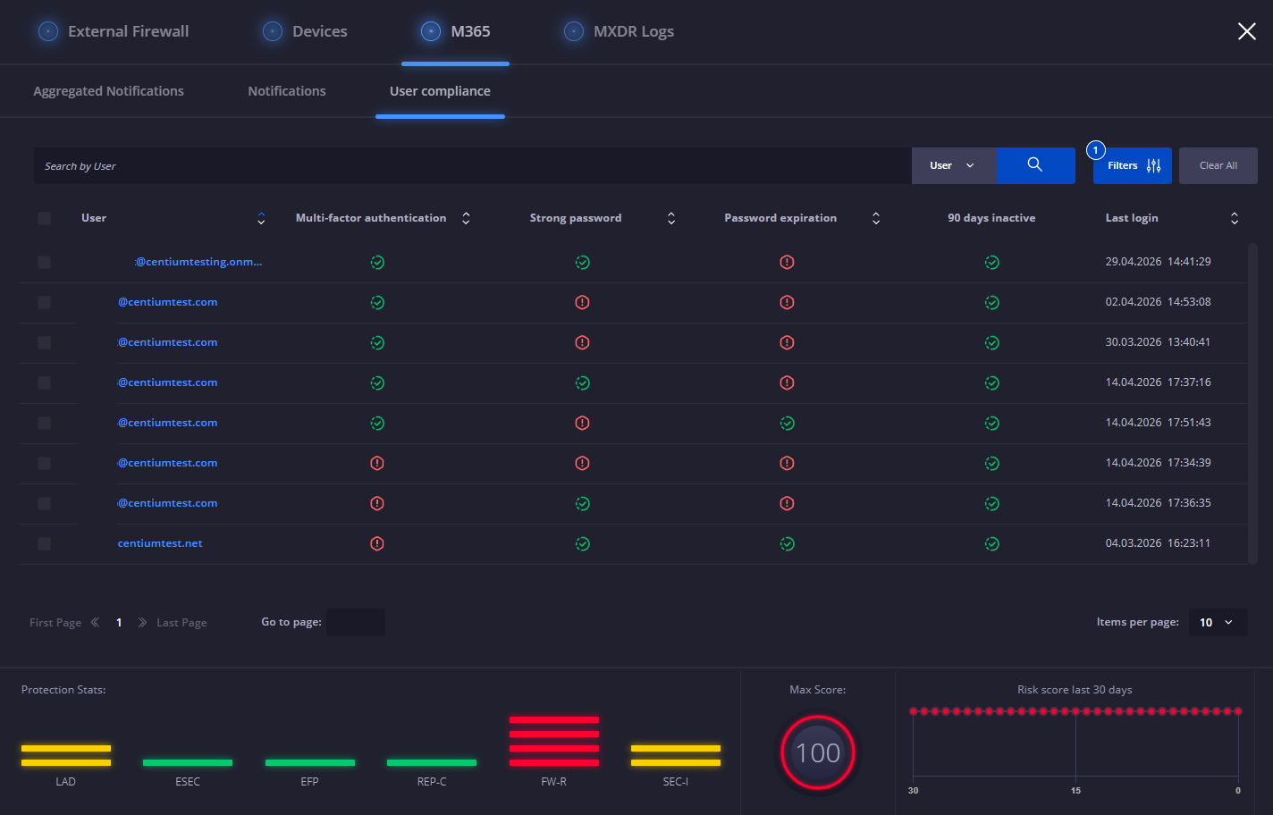This screenshot has width=1273, height=815.
Task: Open the User search-type dropdown
Action: coord(954,165)
